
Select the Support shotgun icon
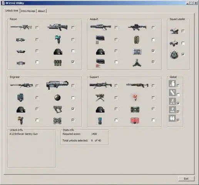[137, 85]
